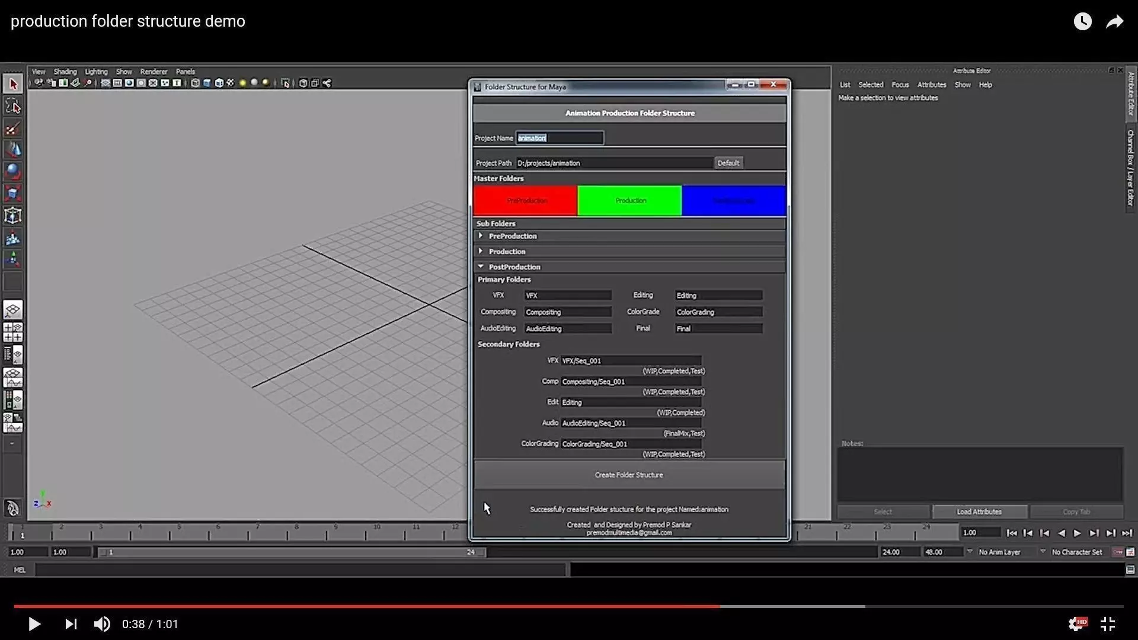Click Load Attributes in Attribute Editor

click(979, 511)
